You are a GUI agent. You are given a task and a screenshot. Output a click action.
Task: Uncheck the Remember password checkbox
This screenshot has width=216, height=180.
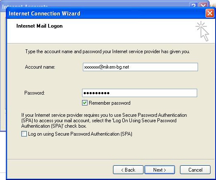85,103
